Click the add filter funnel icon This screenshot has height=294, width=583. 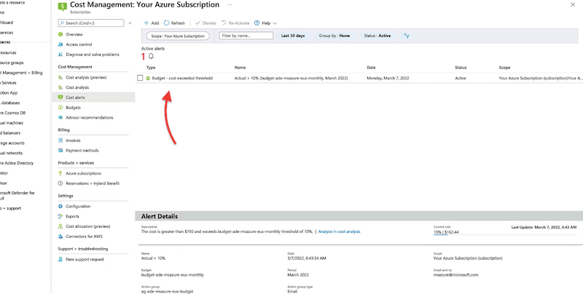[x=407, y=36]
